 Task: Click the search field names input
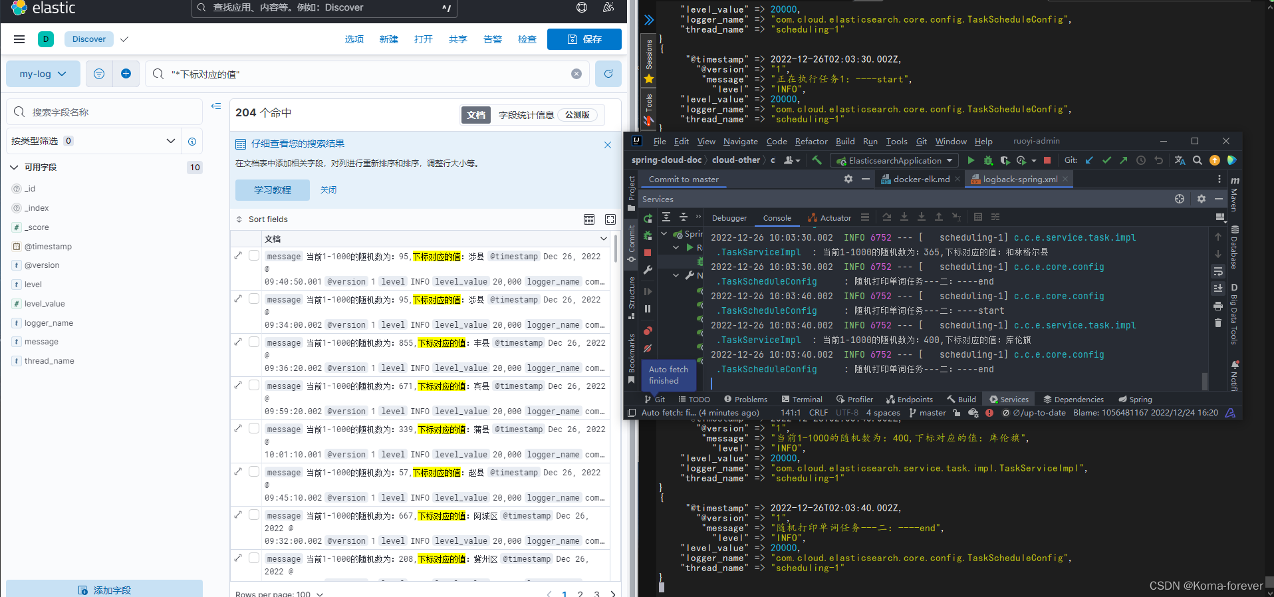104,112
